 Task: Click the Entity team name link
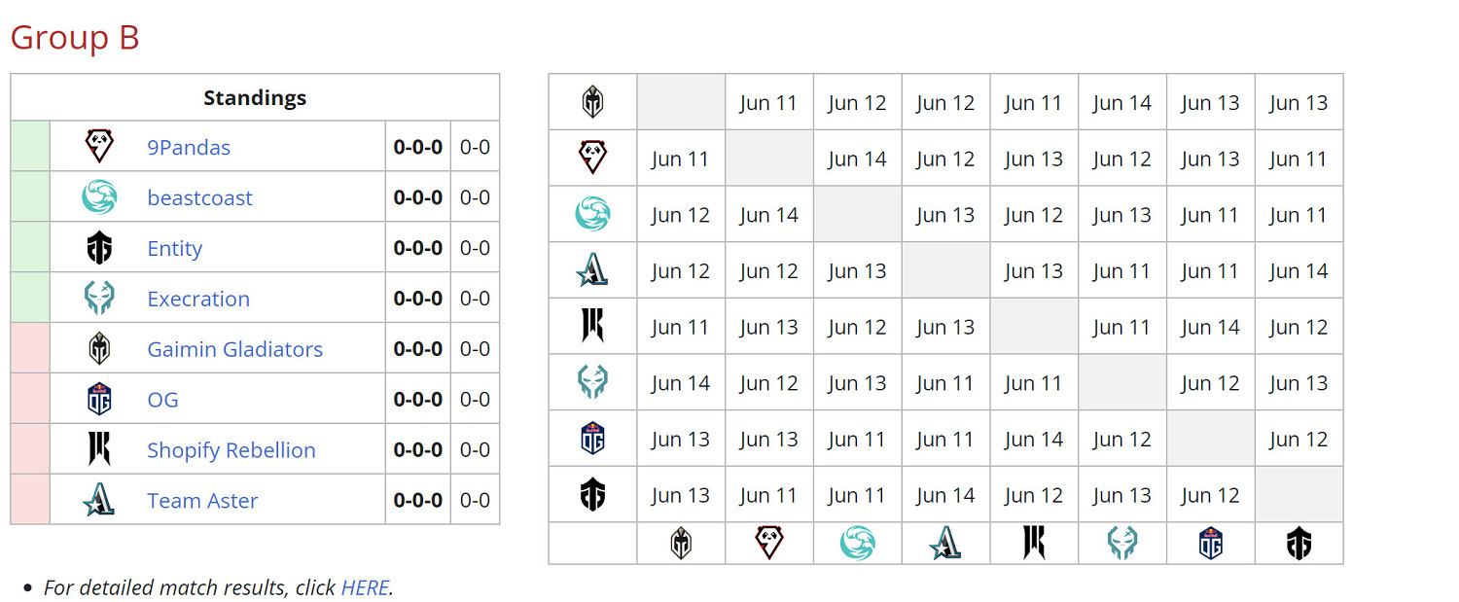coord(175,249)
